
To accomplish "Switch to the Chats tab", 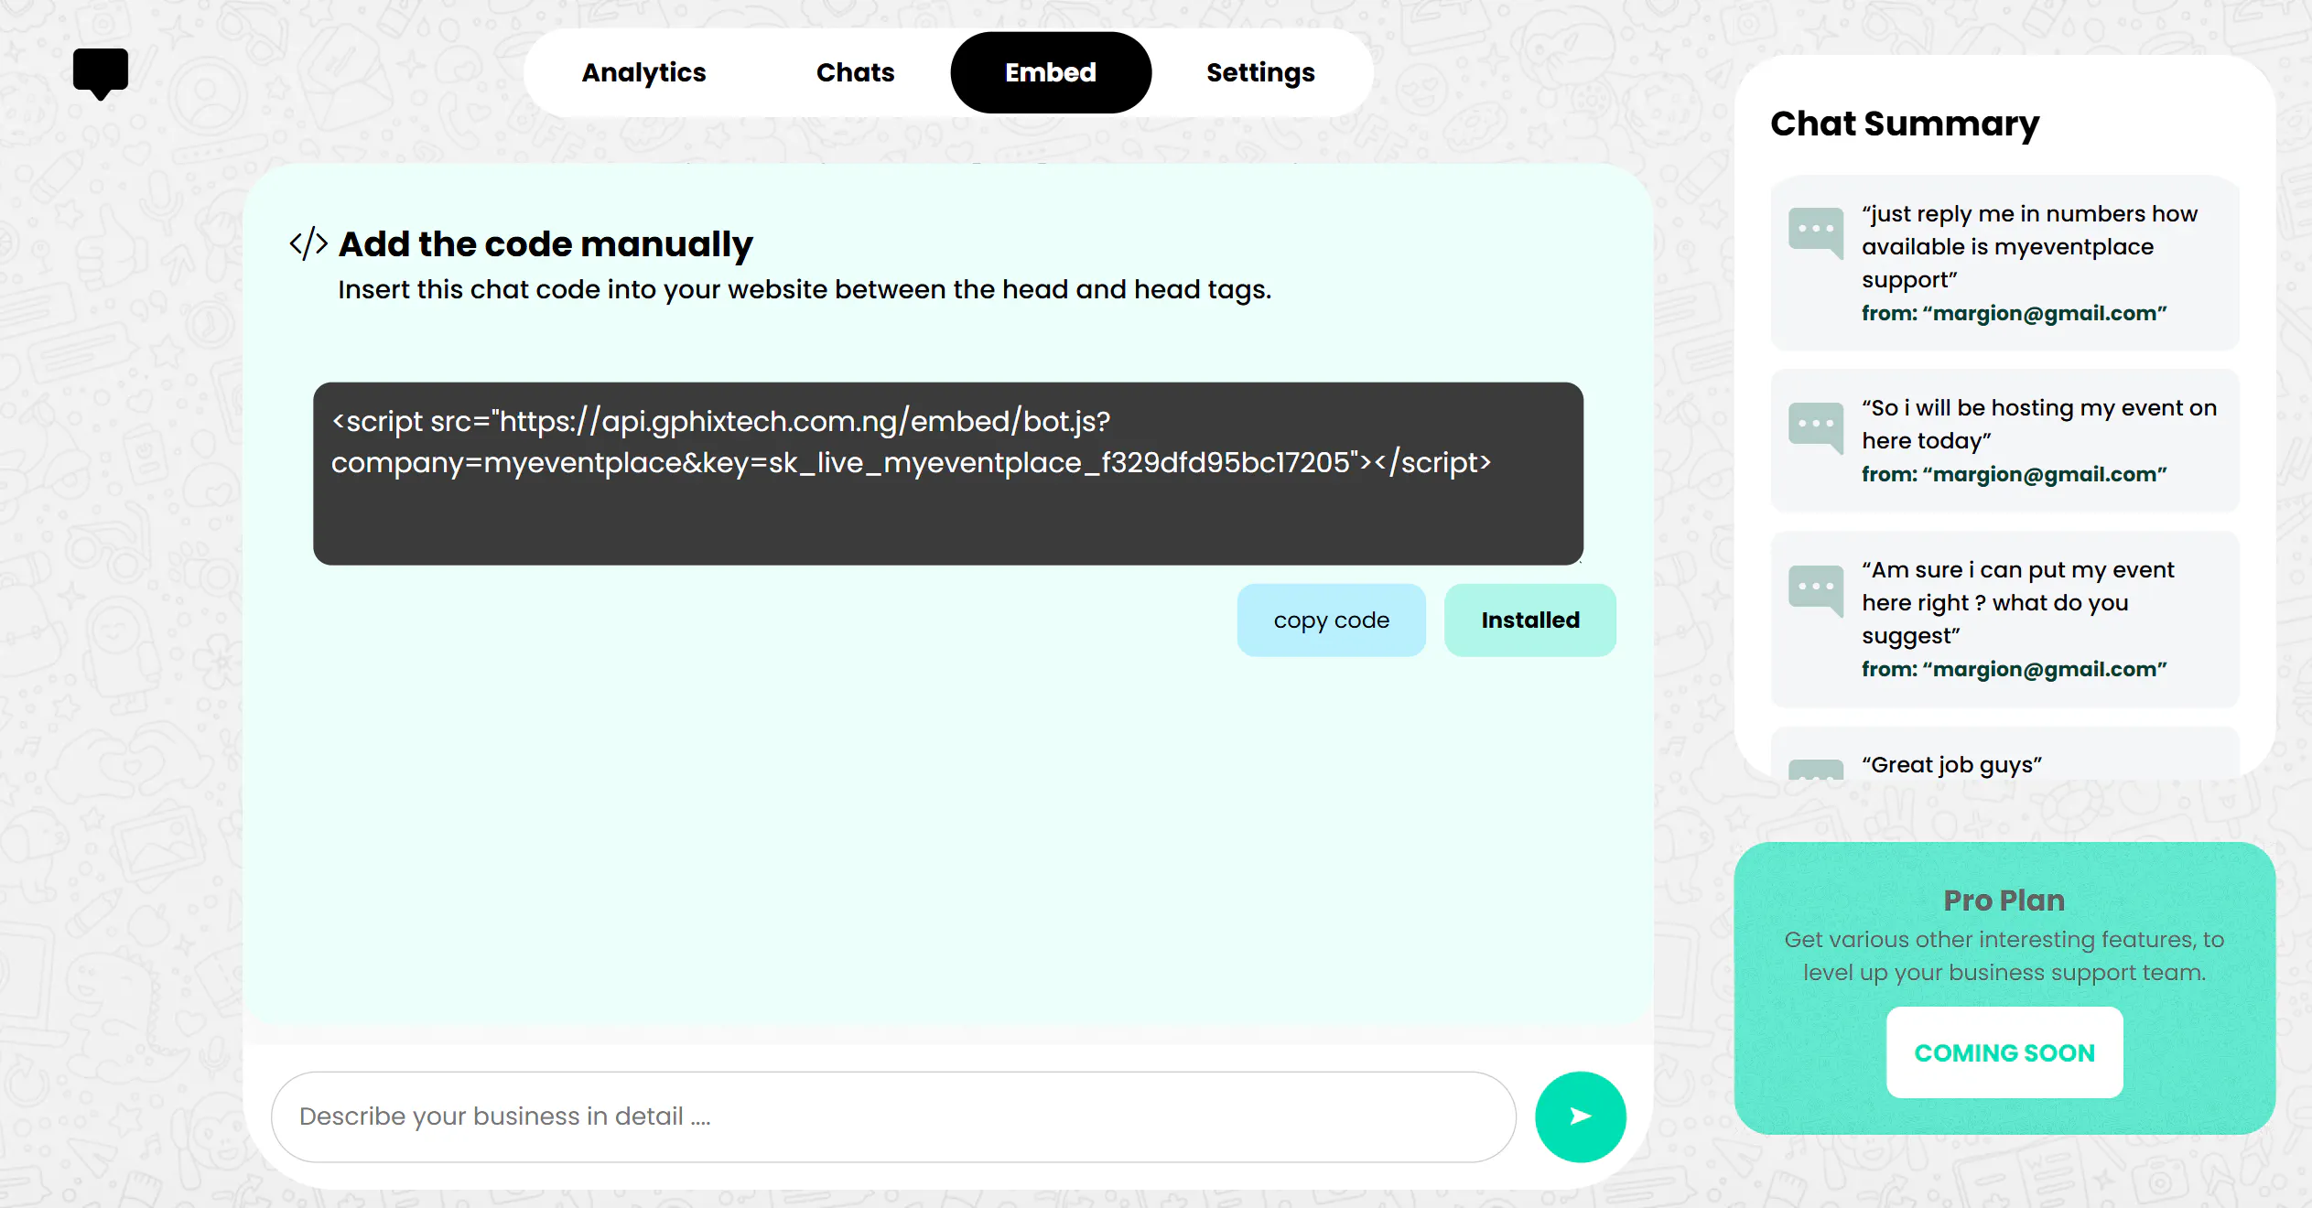I will (x=855, y=72).
